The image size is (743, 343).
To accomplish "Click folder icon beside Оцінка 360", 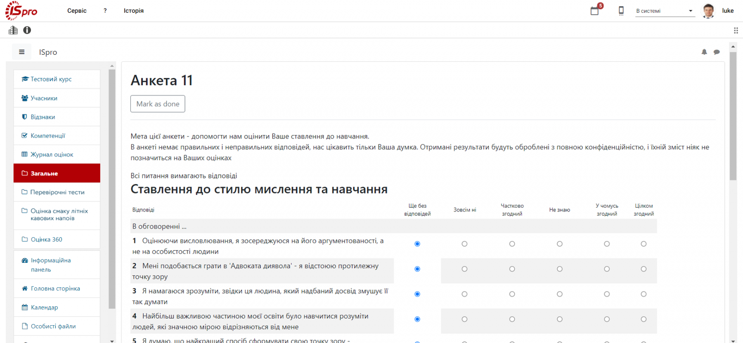I will point(25,239).
